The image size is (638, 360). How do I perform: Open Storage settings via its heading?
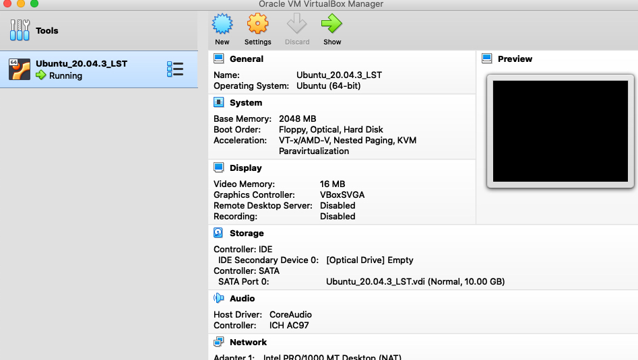pyautogui.click(x=247, y=233)
